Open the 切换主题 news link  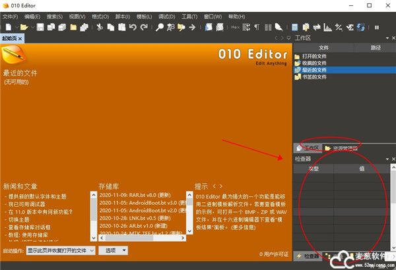(x=19, y=219)
